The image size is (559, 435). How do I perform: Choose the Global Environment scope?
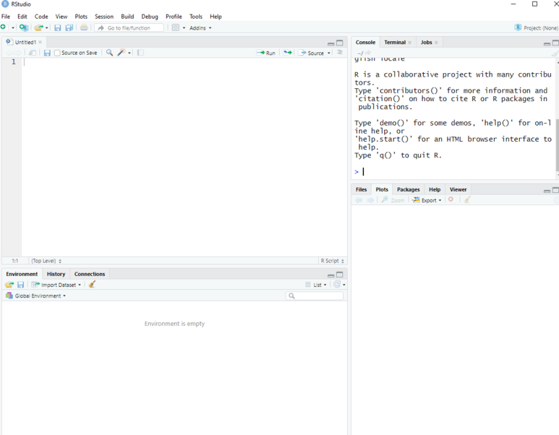click(x=35, y=296)
